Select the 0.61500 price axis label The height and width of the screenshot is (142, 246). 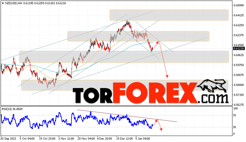(239, 45)
